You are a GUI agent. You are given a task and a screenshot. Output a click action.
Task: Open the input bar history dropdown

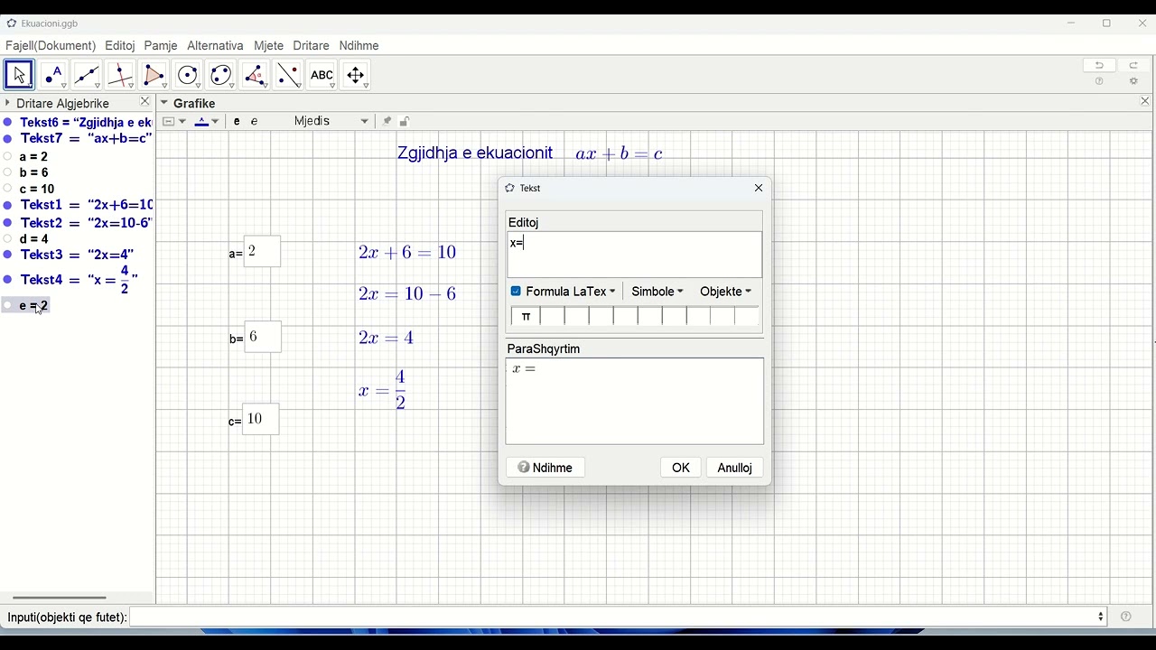pos(1101,617)
